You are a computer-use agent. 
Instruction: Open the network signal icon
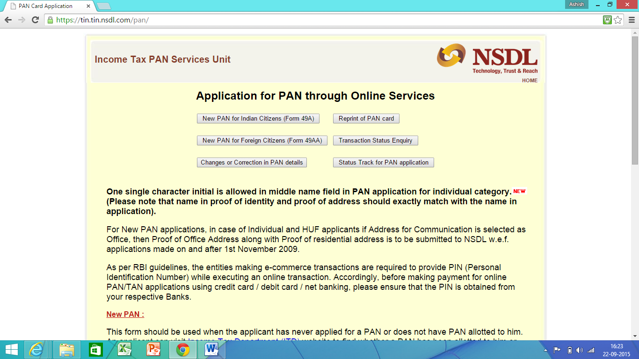pos(591,350)
